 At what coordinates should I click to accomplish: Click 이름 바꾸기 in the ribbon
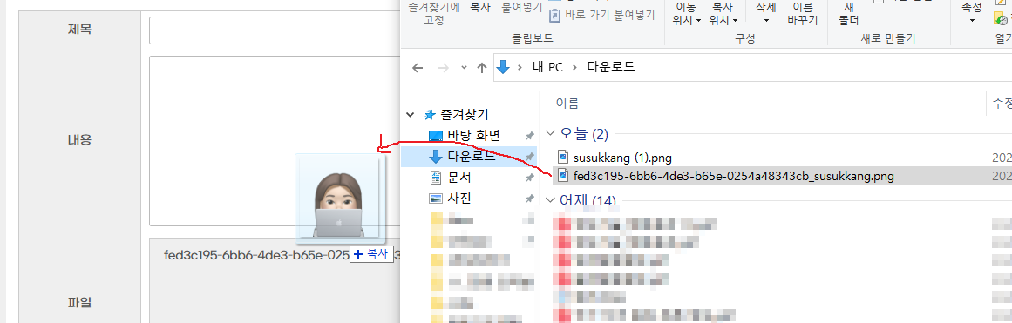802,14
